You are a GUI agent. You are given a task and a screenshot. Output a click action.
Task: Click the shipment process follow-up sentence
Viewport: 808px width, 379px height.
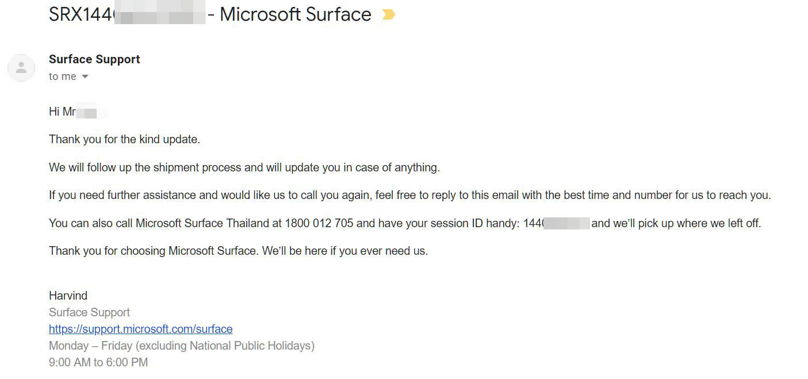click(x=244, y=167)
